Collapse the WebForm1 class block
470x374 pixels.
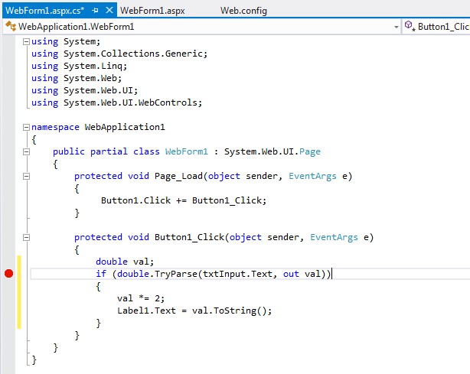pos(26,151)
